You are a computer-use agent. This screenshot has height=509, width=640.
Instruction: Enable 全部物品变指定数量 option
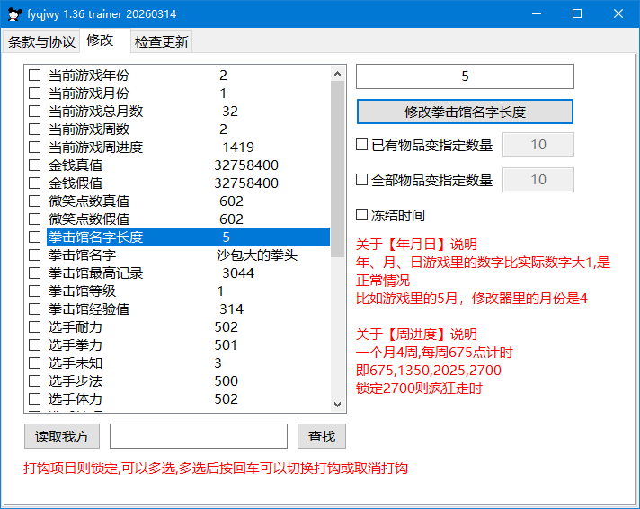(362, 180)
